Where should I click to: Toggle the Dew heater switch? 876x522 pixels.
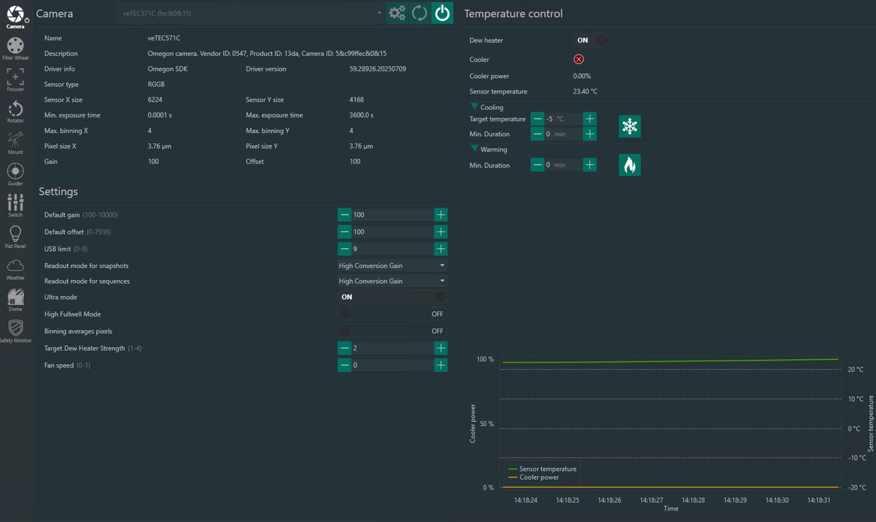pos(591,40)
